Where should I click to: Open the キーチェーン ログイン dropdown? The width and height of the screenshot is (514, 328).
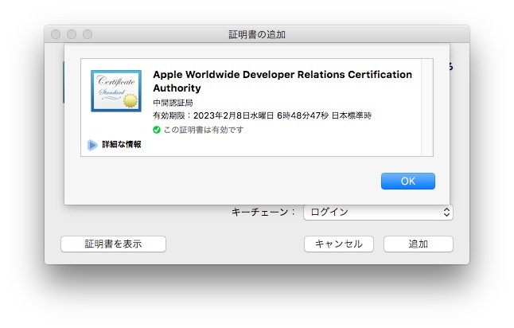(x=378, y=212)
